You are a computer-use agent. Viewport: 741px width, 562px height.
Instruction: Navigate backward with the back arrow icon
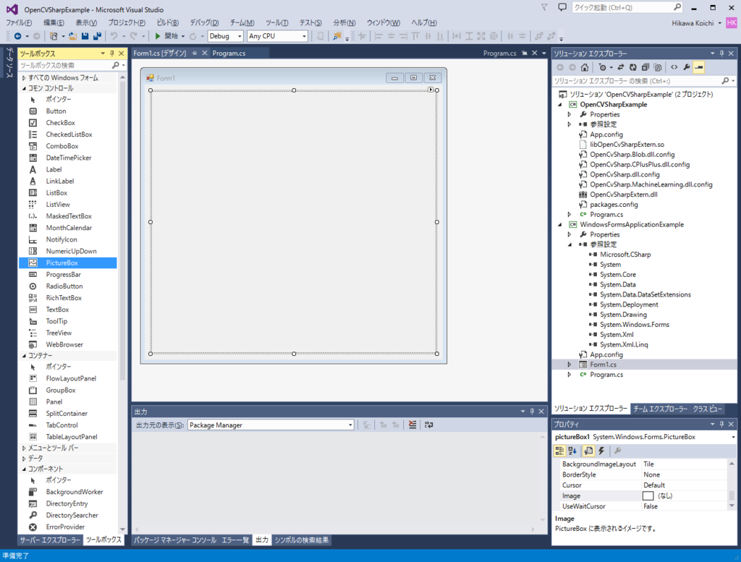coord(18,36)
